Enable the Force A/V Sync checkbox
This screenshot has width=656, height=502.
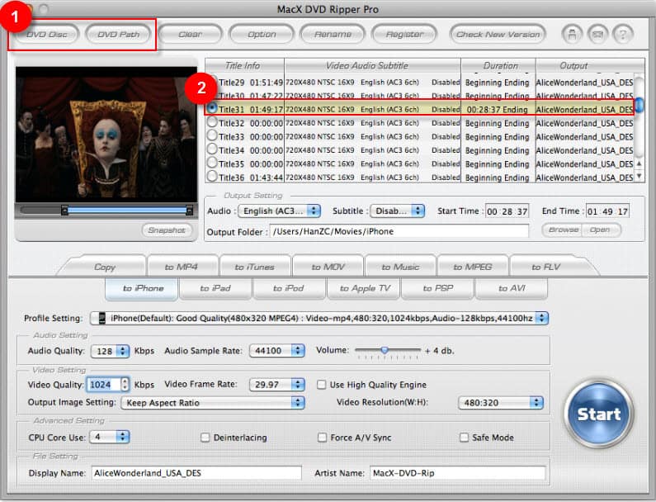[322, 438]
